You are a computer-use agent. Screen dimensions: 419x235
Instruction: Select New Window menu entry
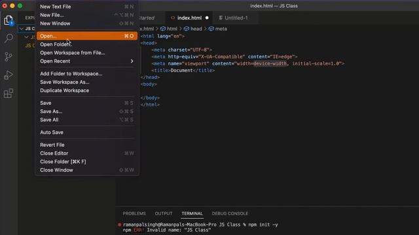[x=87, y=23]
